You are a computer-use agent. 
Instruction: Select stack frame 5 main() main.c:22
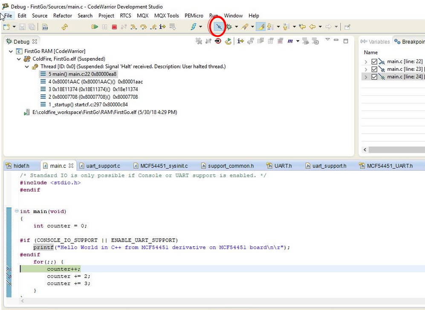[x=78, y=74]
